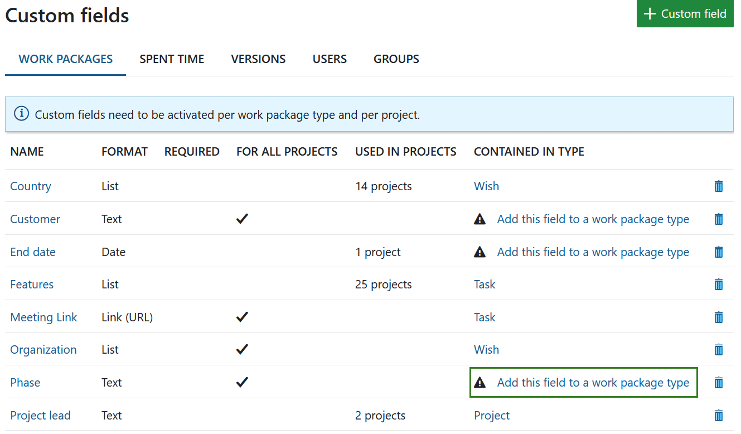Switch to the SPENT TIME tab
741x434 pixels.
point(172,59)
